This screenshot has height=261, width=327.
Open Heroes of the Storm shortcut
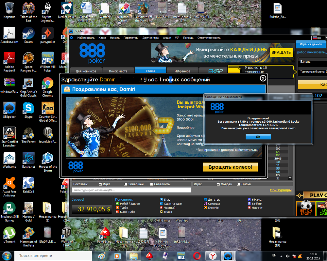47,162
